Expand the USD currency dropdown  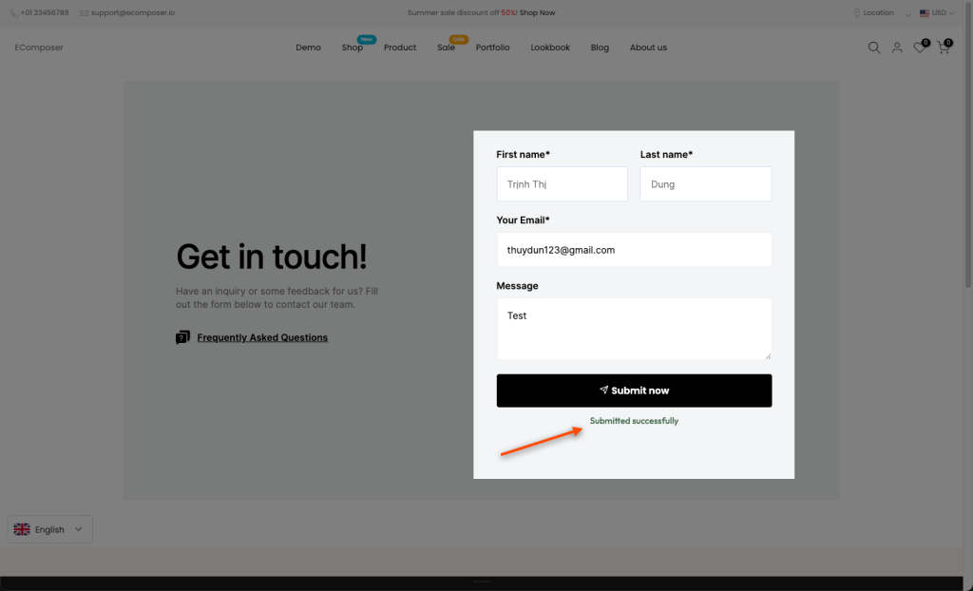(x=937, y=13)
